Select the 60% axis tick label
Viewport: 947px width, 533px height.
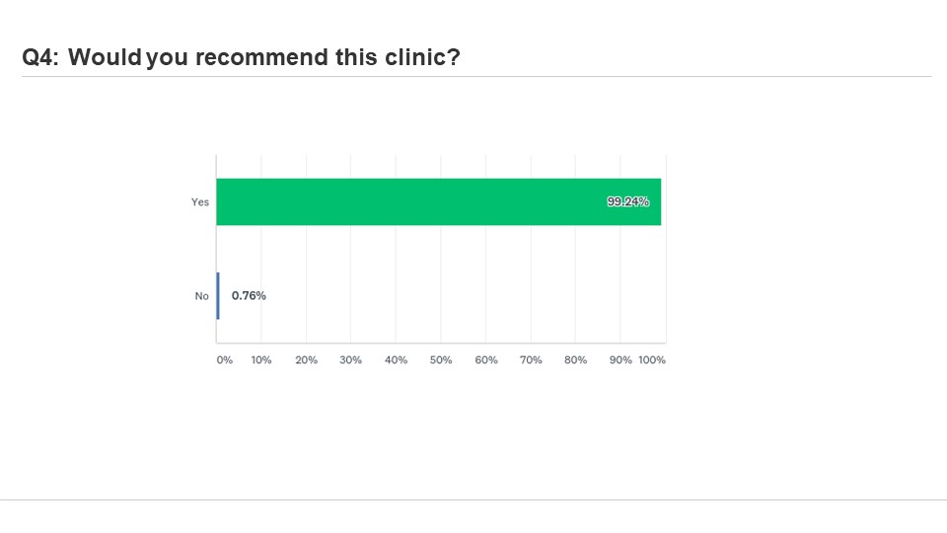pos(486,360)
